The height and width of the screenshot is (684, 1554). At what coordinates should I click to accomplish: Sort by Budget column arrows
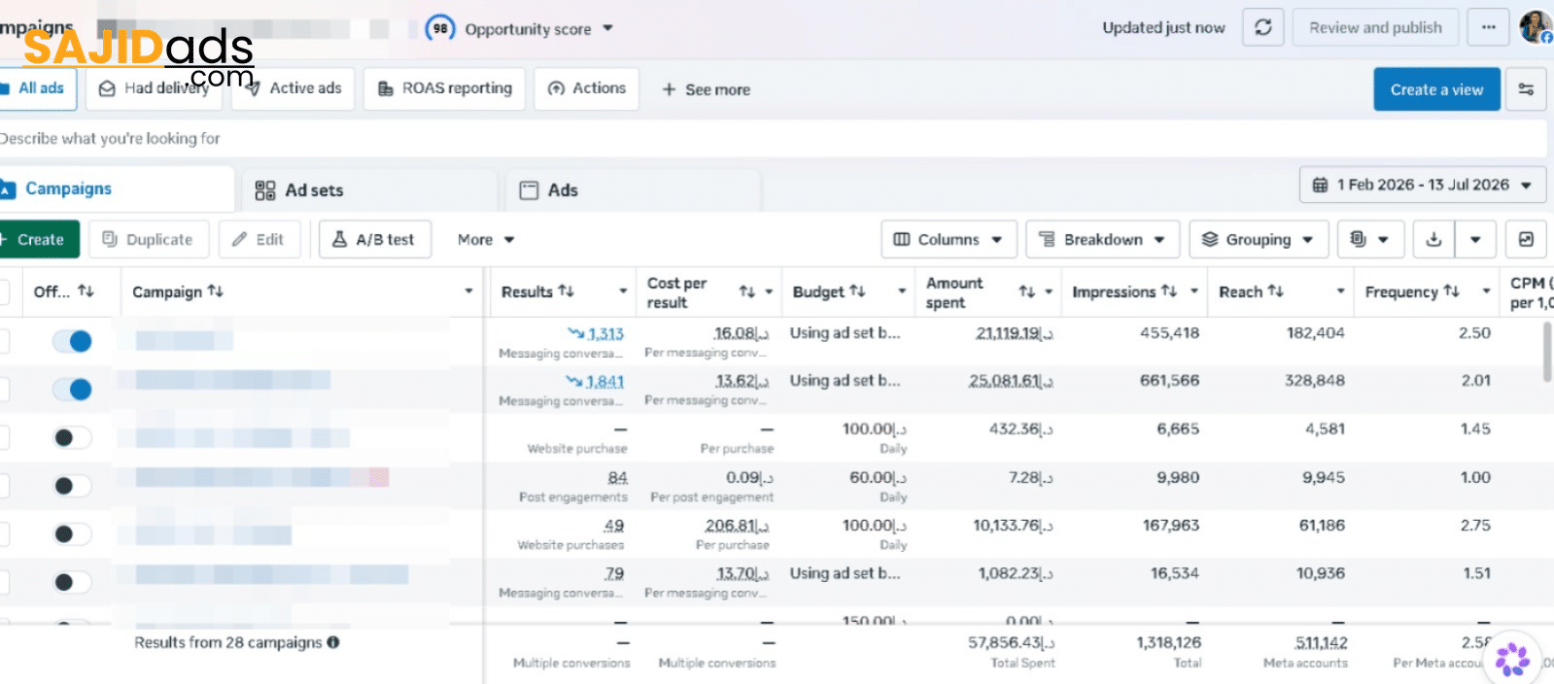[x=857, y=291]
